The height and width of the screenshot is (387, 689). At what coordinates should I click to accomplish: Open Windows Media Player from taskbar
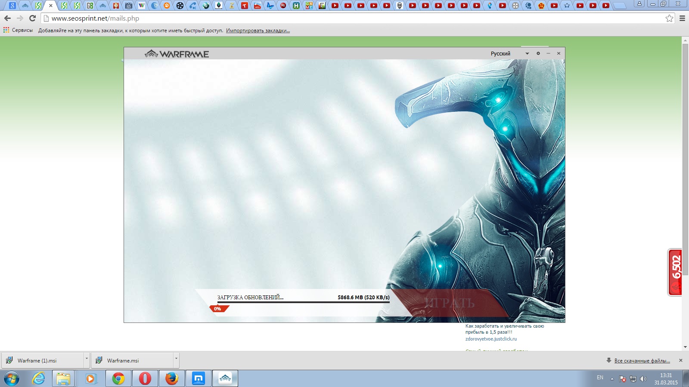90,379
